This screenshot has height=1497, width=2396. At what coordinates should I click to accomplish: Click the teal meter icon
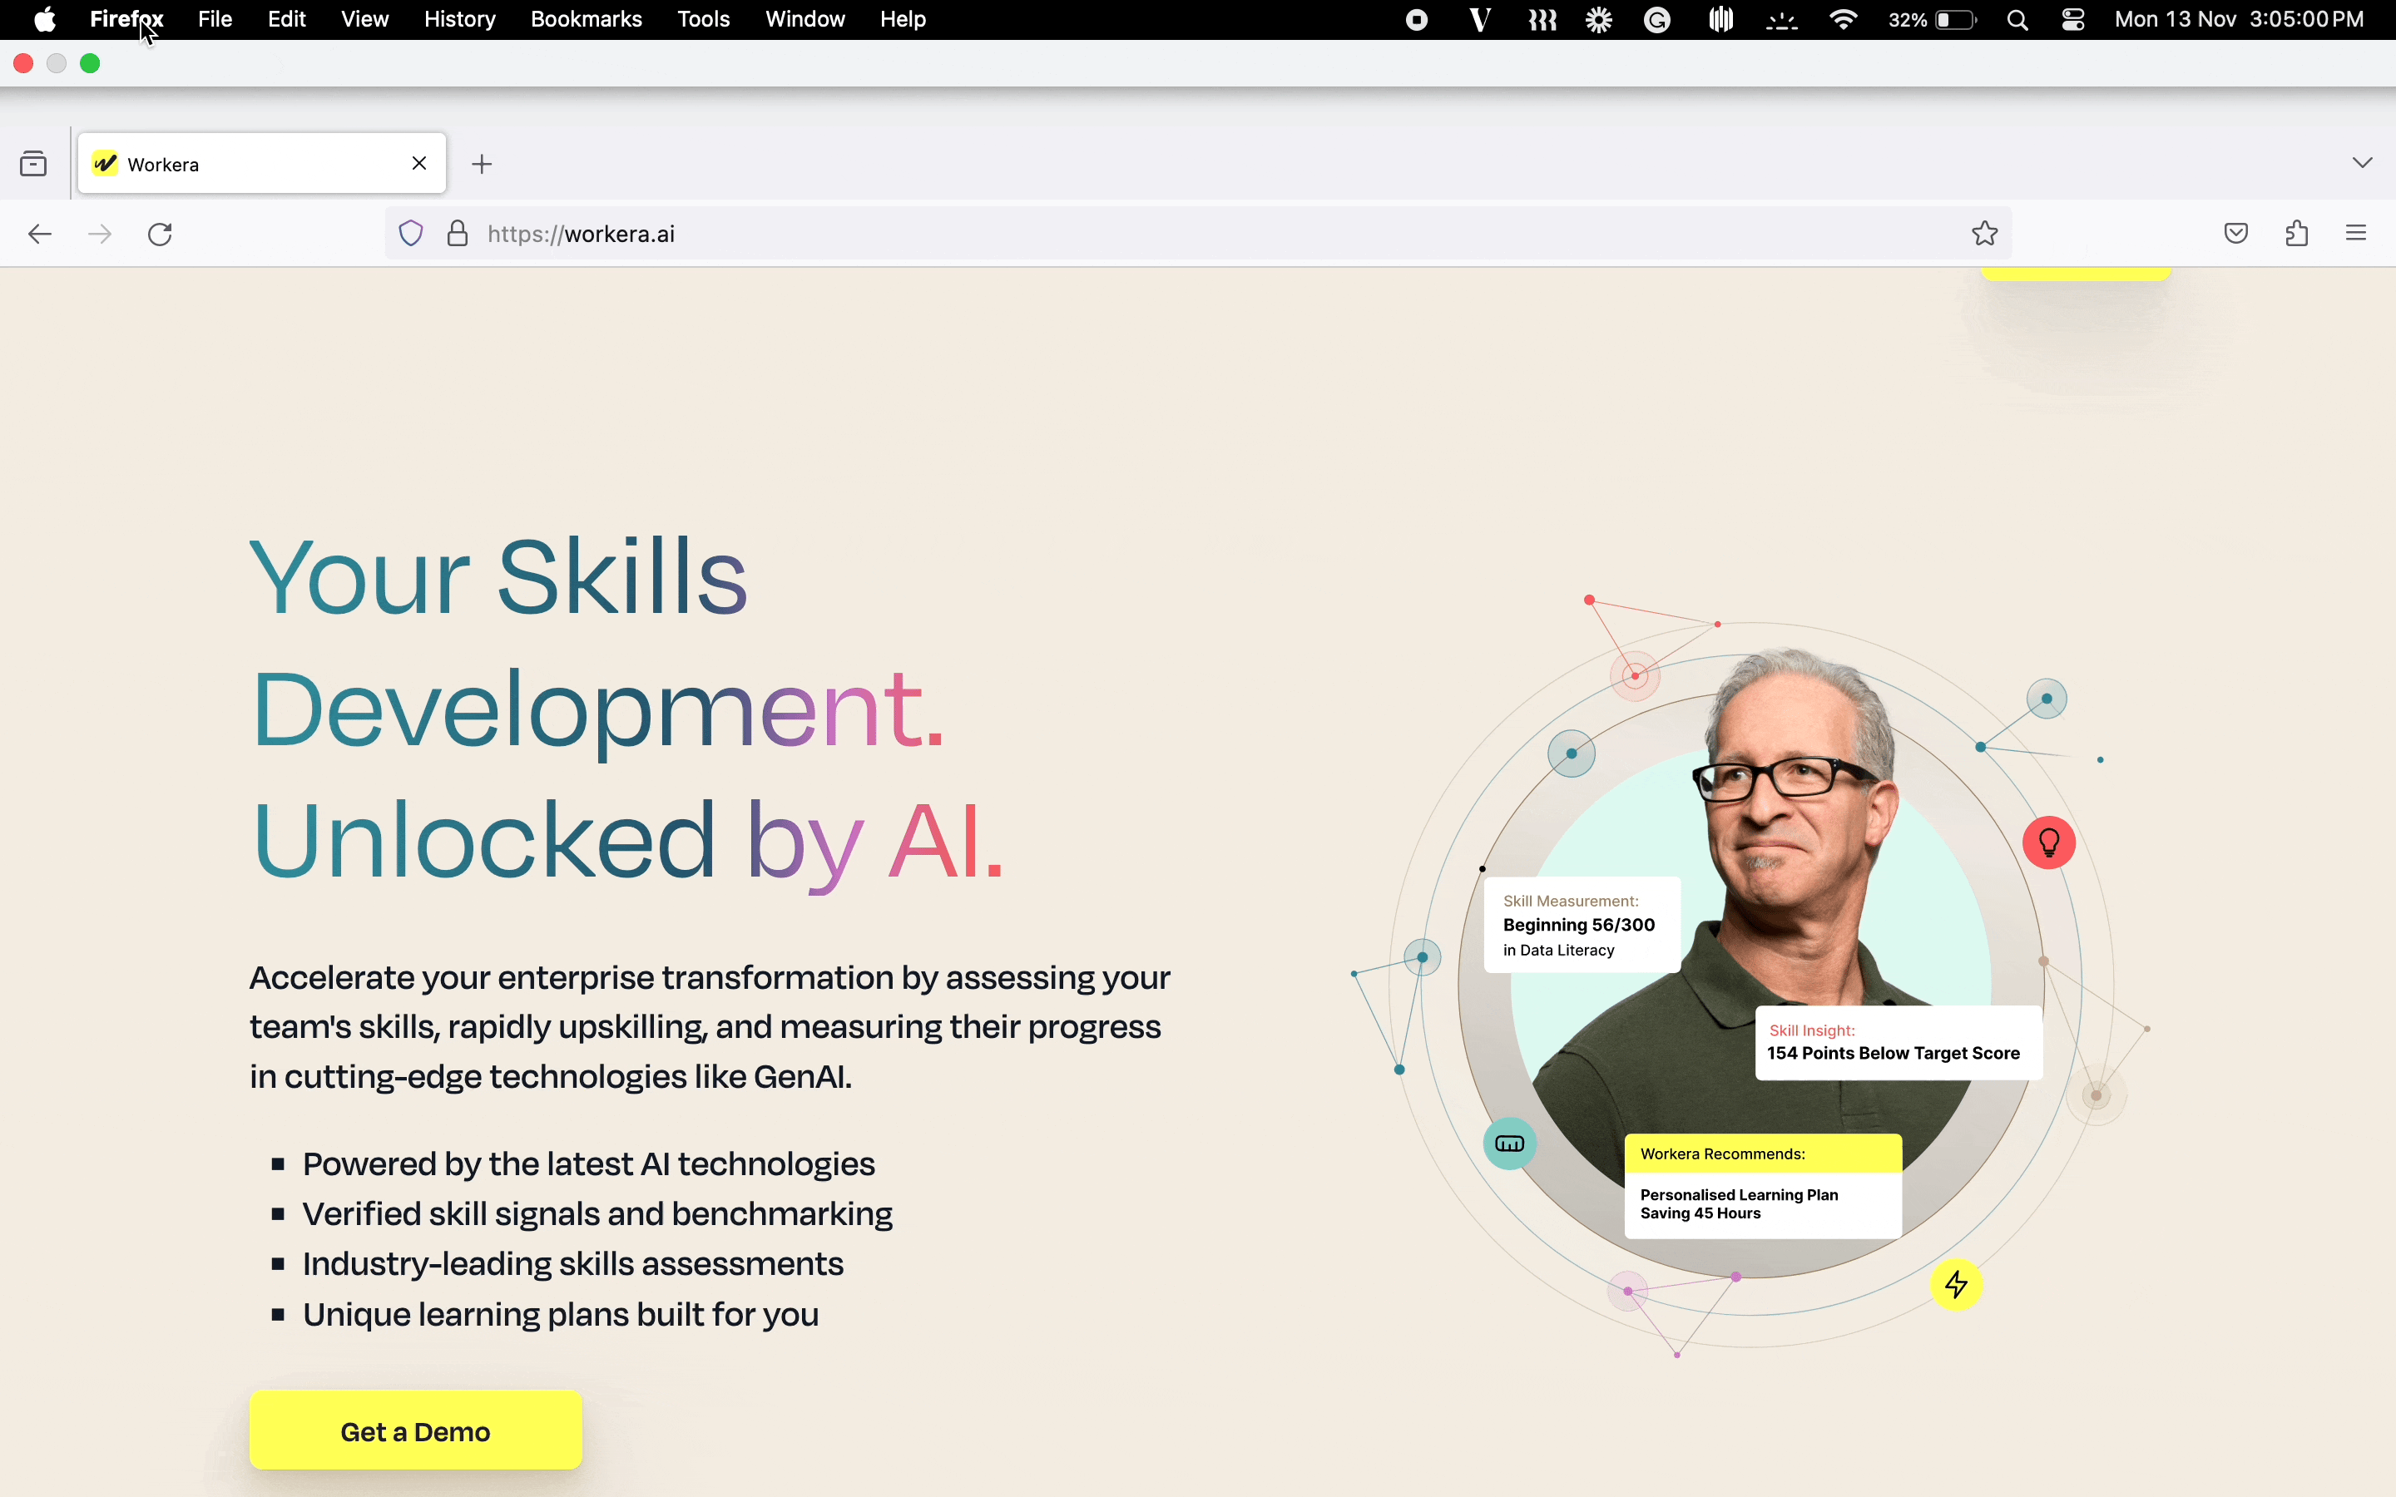click(1510, 1144)
